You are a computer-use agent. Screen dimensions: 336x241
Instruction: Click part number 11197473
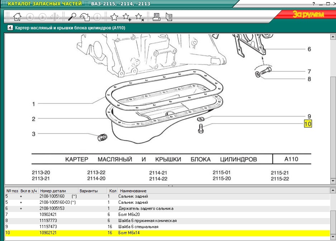coord(48,227)
